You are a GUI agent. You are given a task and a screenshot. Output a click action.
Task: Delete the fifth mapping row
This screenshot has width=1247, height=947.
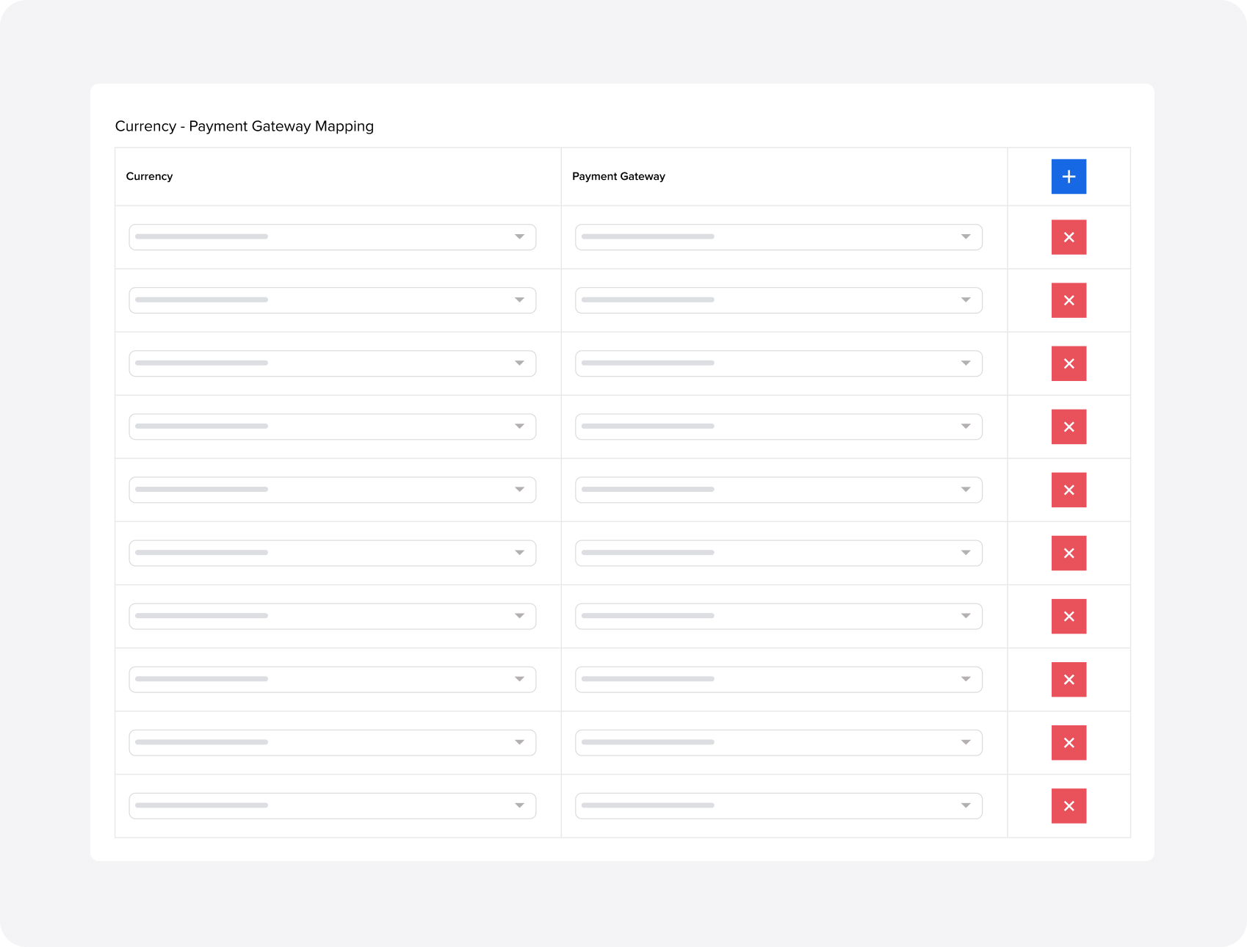pos(1069,490)
